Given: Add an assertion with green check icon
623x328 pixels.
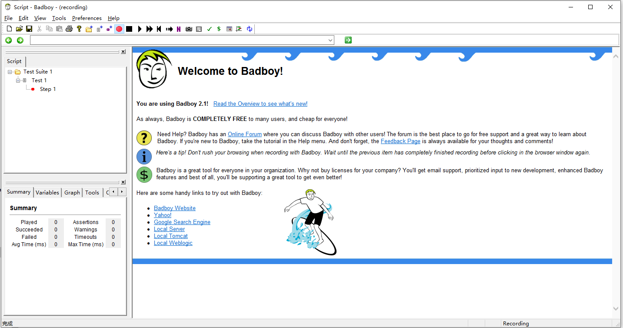Looking at the screenshot, I should (209, 29).
